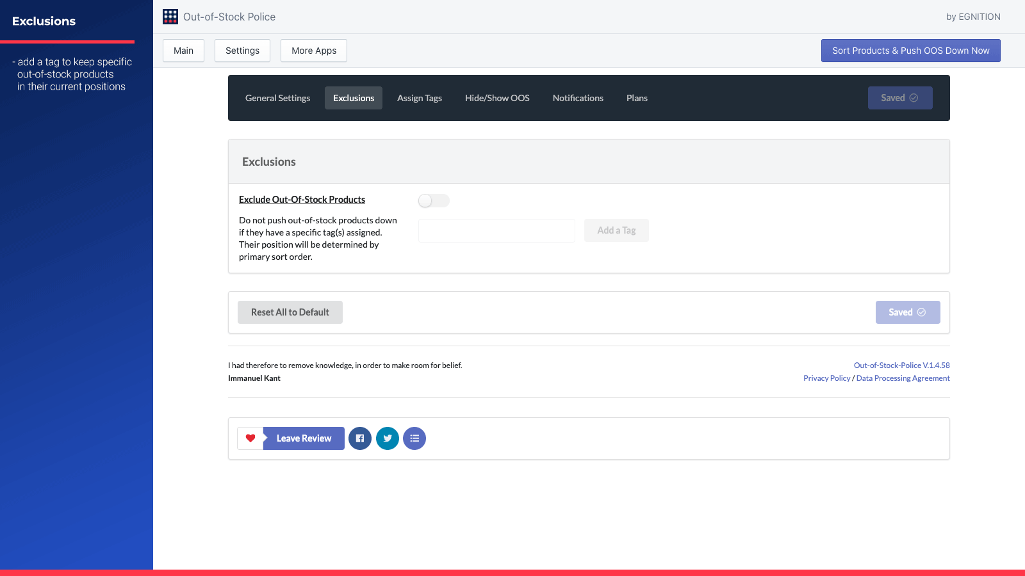Open the Facebook share icon
This screenshot has width=1025, height=576.
click(360, 438)
